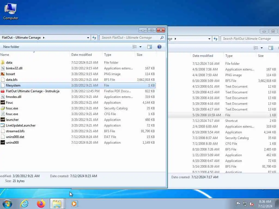Viewport: 279px width, 209px height.
Task: Click the Action Center flag tray icon
Action: (x=238, y=204)
